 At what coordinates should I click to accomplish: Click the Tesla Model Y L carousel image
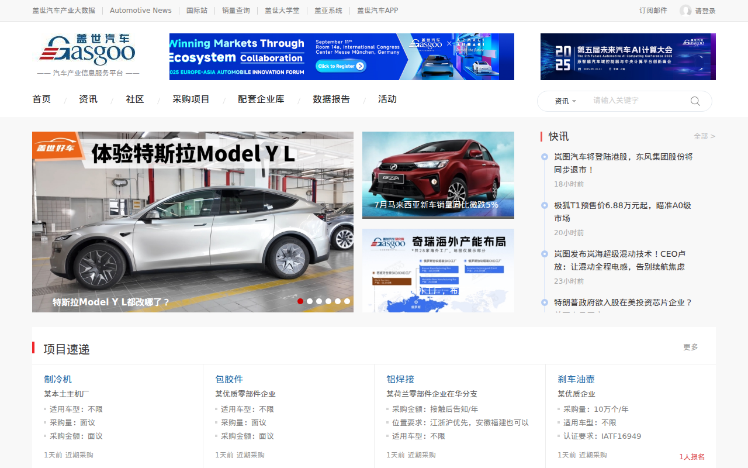pyautogui.click(x=193, y=222)
